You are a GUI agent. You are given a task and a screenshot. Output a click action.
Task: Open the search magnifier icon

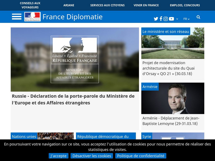(198, 17)
